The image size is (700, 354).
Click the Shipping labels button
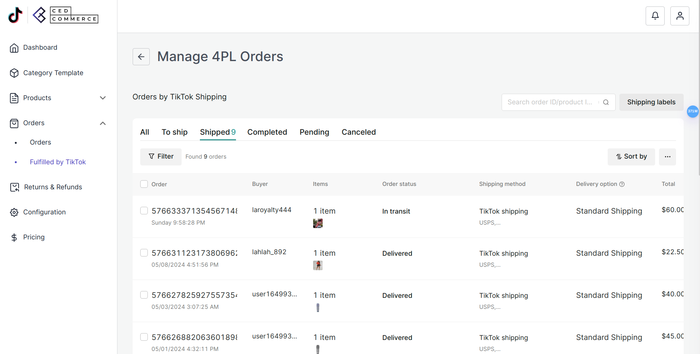(x=651, y=102)
